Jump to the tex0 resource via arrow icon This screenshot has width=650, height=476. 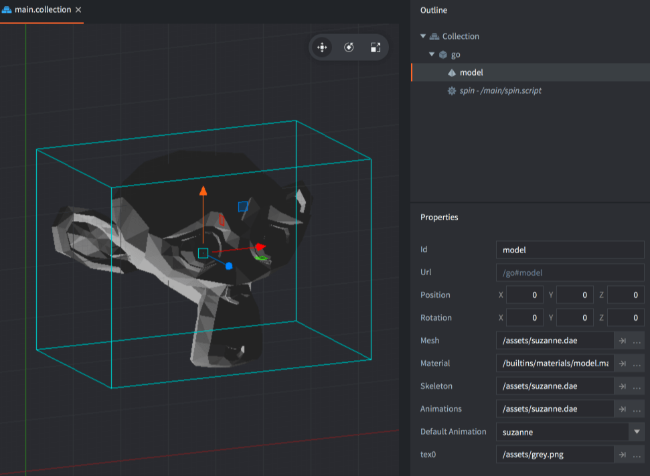[622, 455]
